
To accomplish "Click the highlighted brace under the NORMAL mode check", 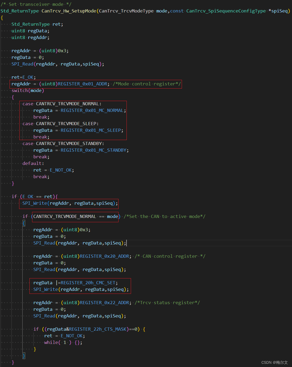I will [24, 223].
